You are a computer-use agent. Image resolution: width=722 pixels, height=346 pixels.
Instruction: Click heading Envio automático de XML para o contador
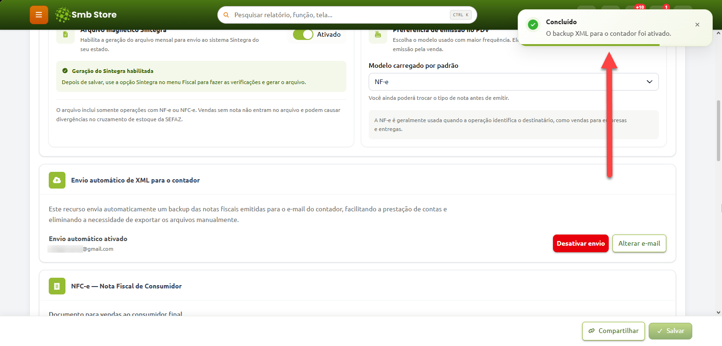click(x=136, y=180)
